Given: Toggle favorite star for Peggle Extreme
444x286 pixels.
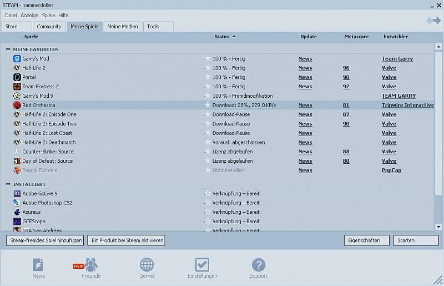Looking at the screenshot, I should pos(207,170).
